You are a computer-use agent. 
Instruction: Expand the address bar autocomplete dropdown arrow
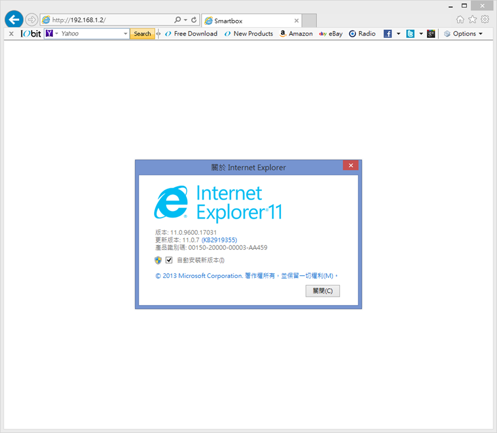(x=186, y=20)
